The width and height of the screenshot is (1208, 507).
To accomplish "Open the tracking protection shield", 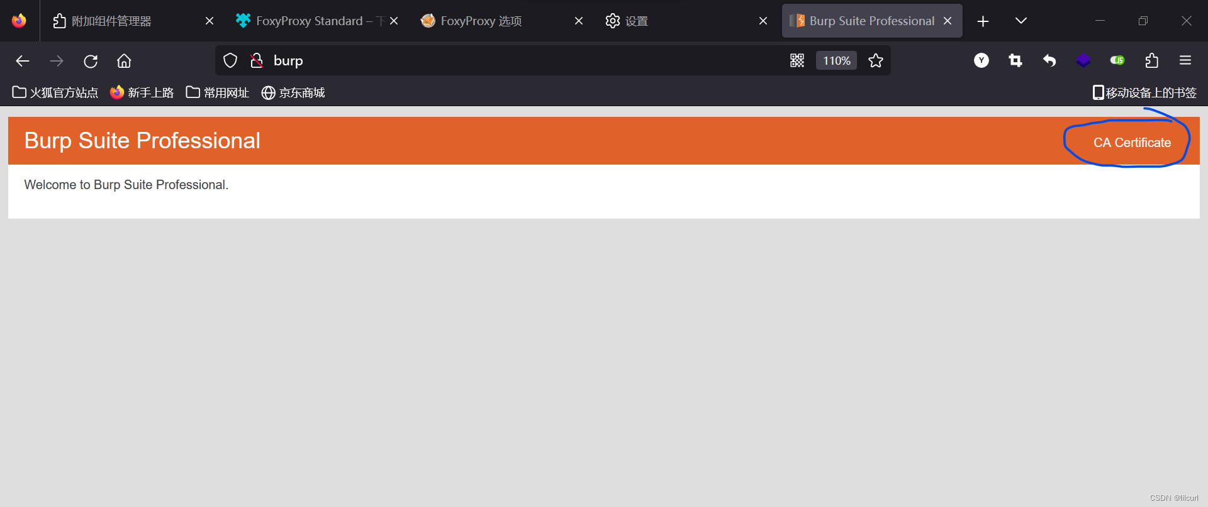I will (230, 60).
